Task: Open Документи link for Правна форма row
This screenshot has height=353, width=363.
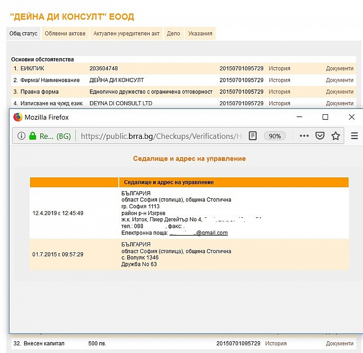Action: (x=339, y=92)
